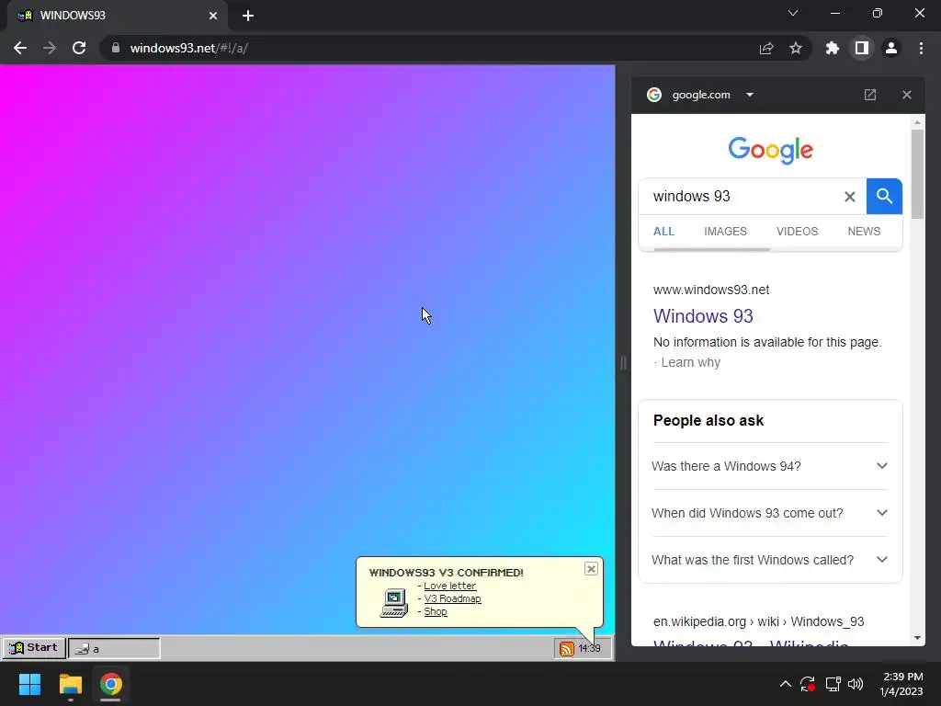Open the Love letter link
The height and width of the screenshot is (706, 941).
tap(449, 586)
